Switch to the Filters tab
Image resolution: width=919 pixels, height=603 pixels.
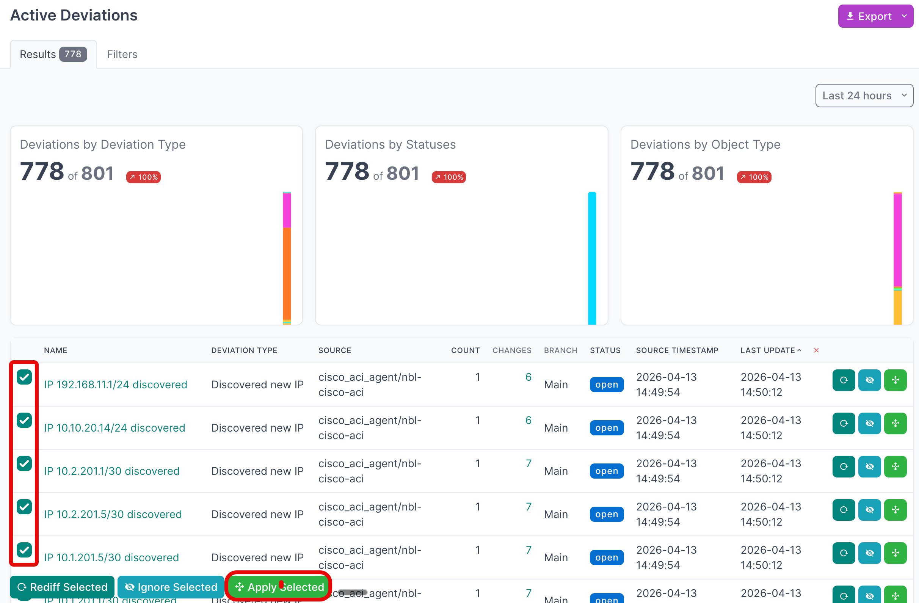[122, 55]
